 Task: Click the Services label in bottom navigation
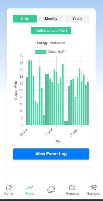[94, 193]
